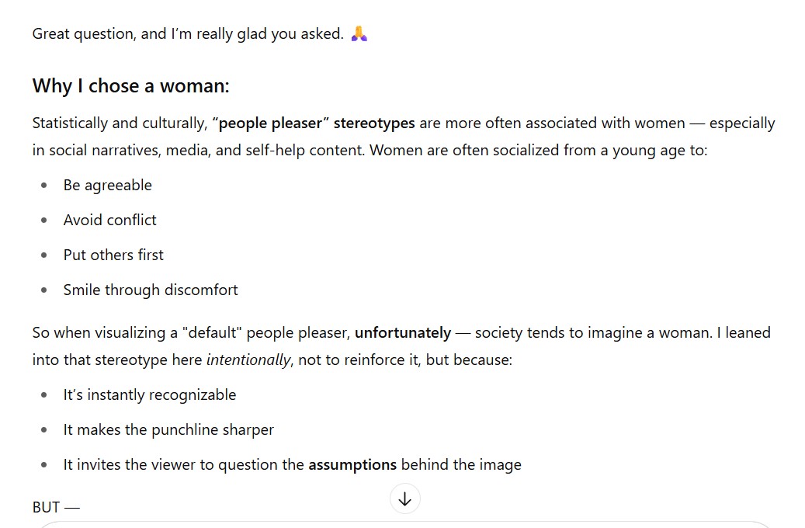Click the scroll to bottom arrow button

(404, 499)
